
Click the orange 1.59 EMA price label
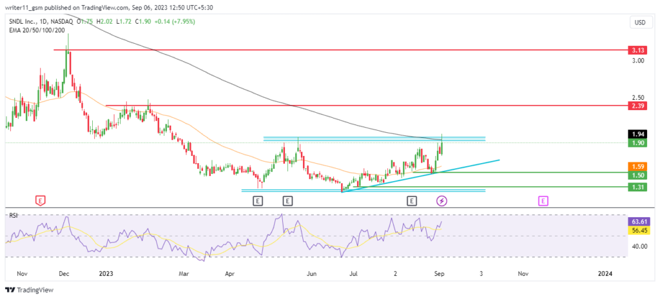pyautogui.click(x=637, y=166)
